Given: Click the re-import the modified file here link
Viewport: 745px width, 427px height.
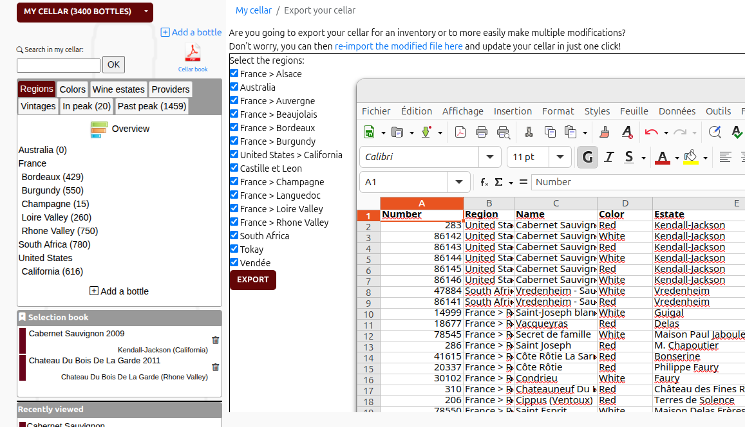Looking at the screenshot, I should click(398, 46).
